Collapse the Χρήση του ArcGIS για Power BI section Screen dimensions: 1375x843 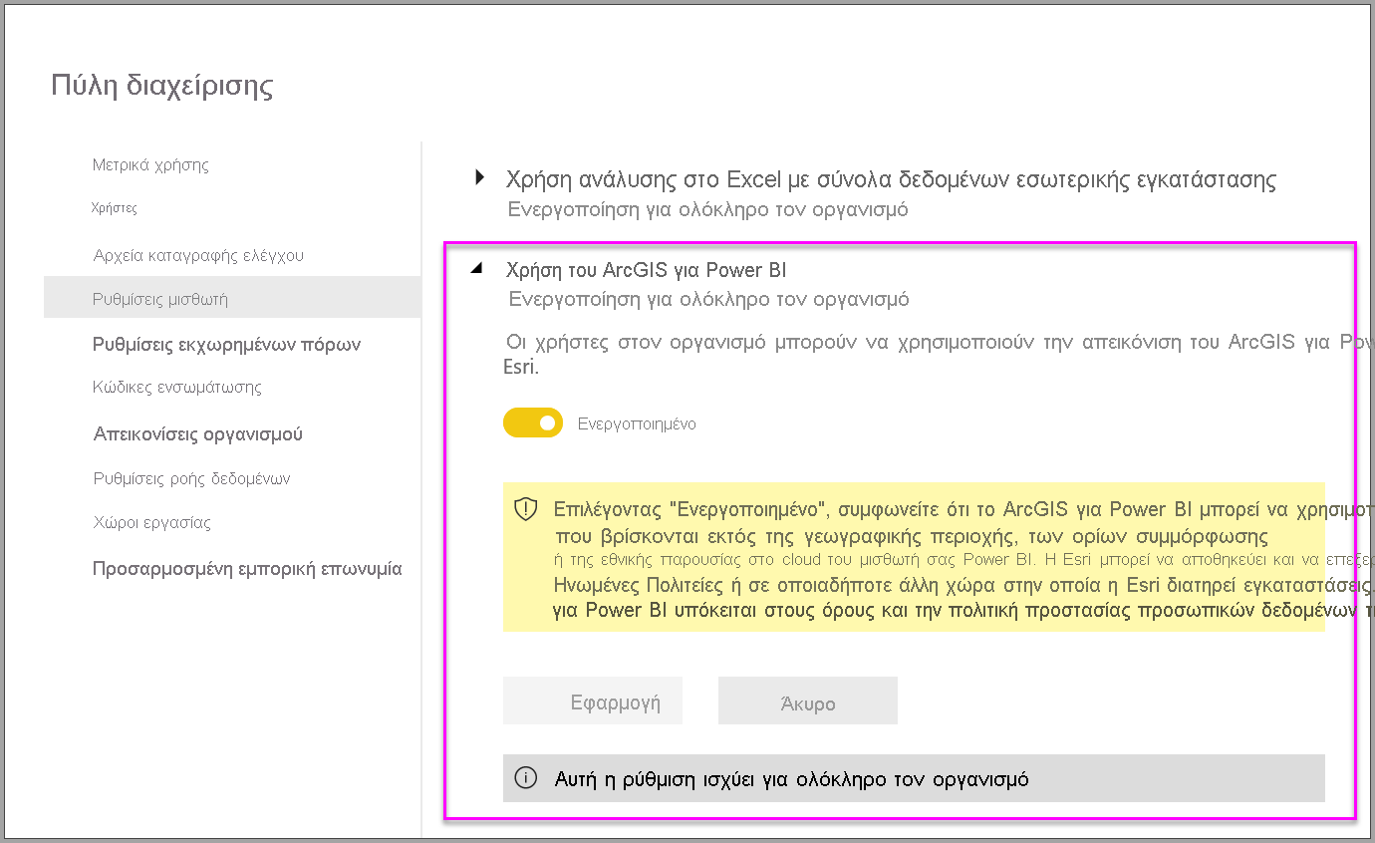[x=477, y=269]
